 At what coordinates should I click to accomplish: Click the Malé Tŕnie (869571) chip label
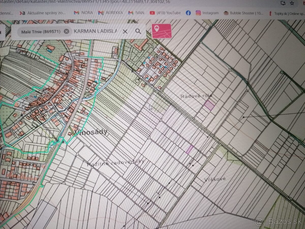click(41, 32)
